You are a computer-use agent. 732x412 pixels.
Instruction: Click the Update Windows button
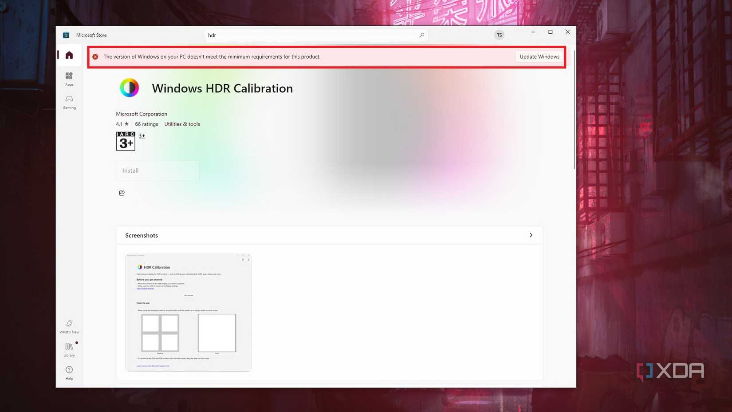coord(539,57)
